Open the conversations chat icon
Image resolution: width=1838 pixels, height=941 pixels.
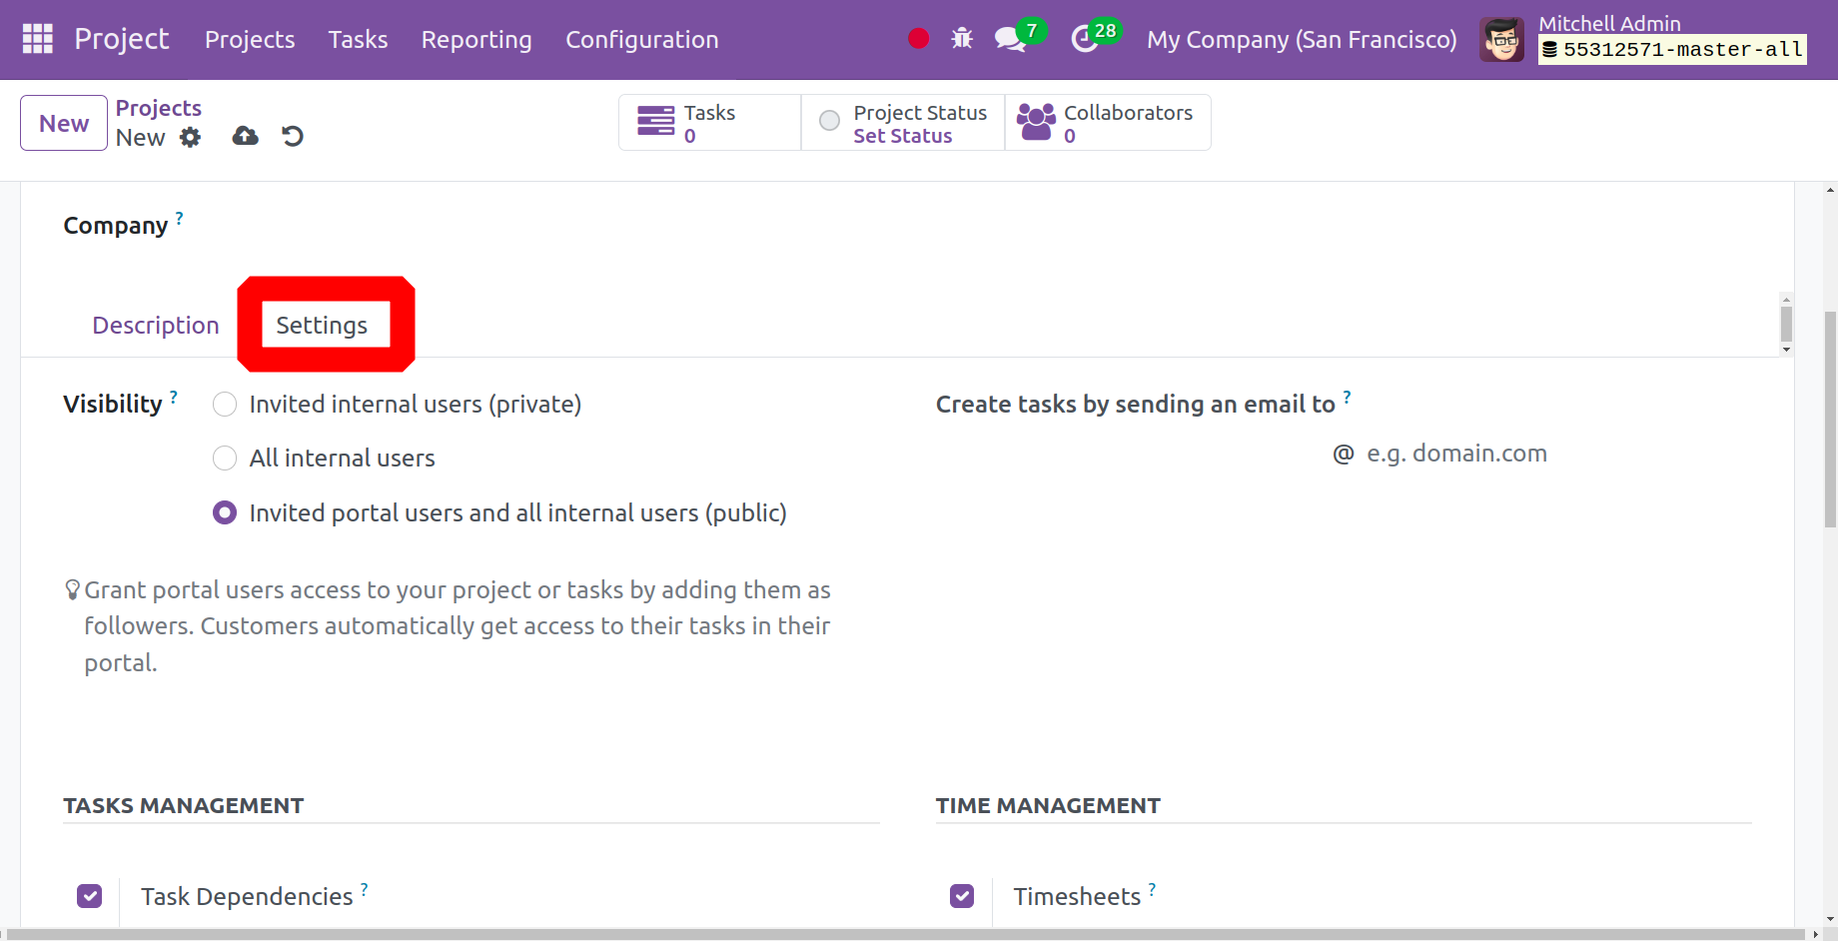coord(1010,40)
